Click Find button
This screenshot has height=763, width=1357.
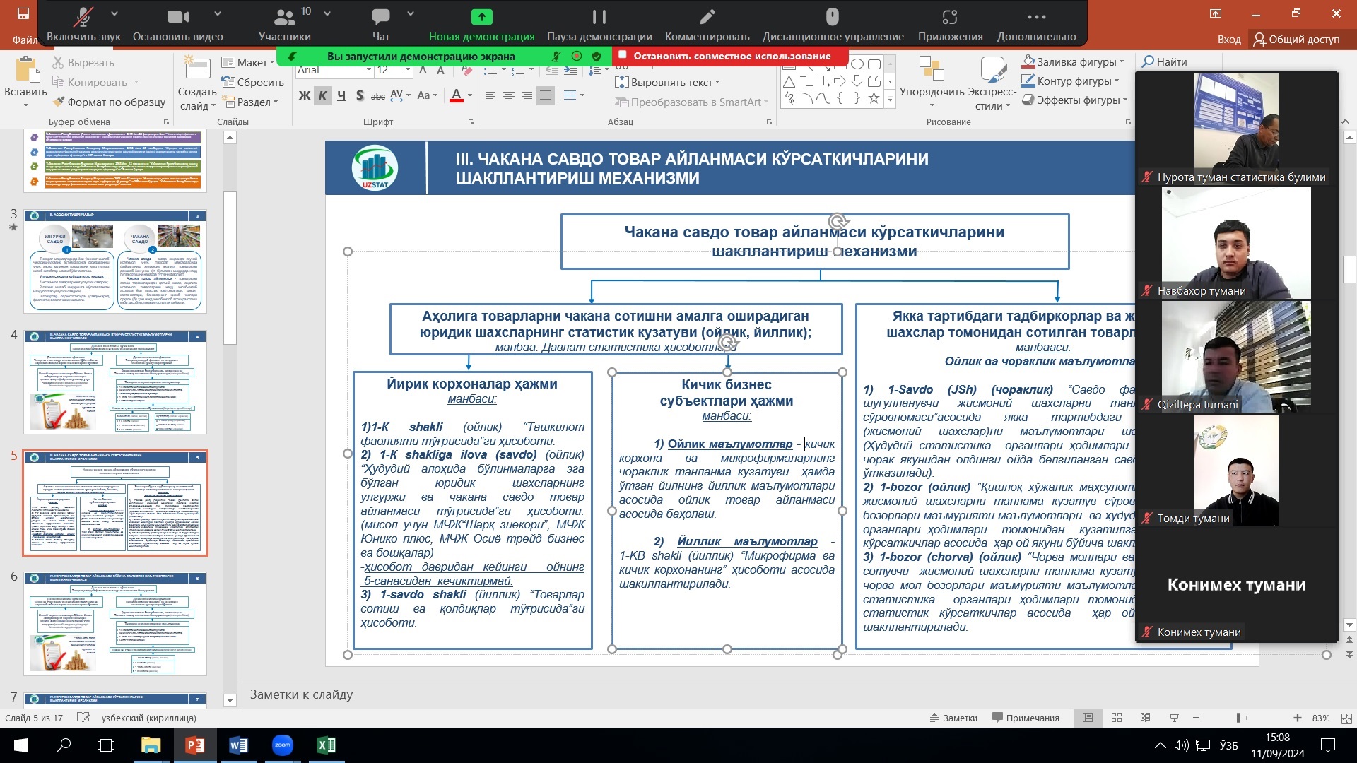pyautogui.click(x=1165, y=62)
